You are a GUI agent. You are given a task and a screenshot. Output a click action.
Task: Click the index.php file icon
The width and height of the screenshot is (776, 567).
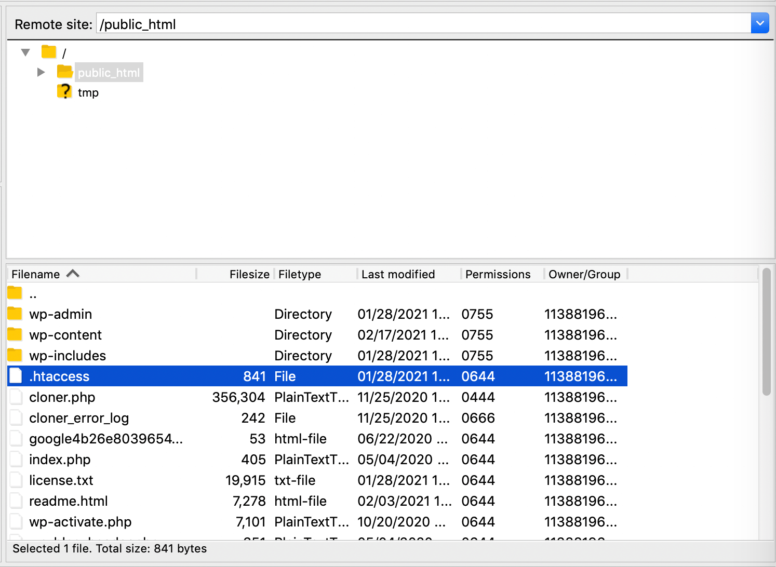click(16, 459)
